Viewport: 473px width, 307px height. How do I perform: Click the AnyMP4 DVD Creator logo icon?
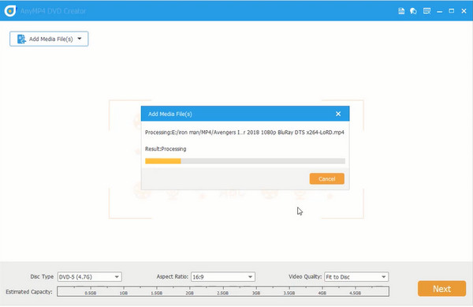pyautogui.click(x=10, y=11)
